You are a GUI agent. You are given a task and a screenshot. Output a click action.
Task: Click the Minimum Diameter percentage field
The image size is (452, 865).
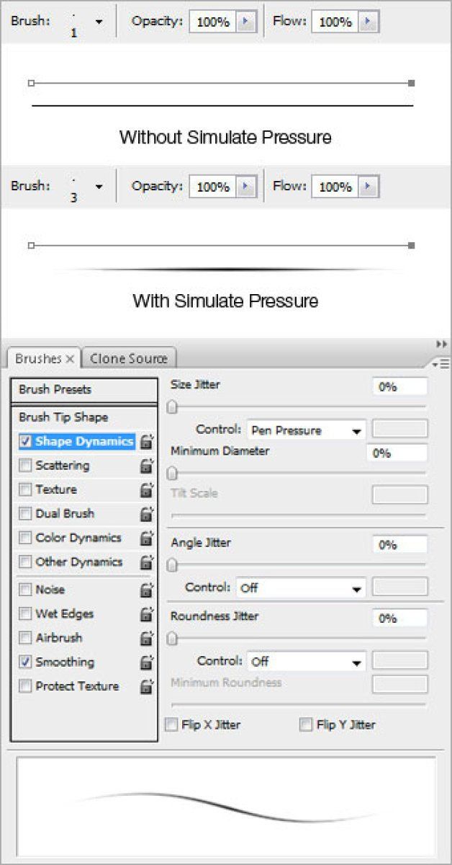point(397,453)
